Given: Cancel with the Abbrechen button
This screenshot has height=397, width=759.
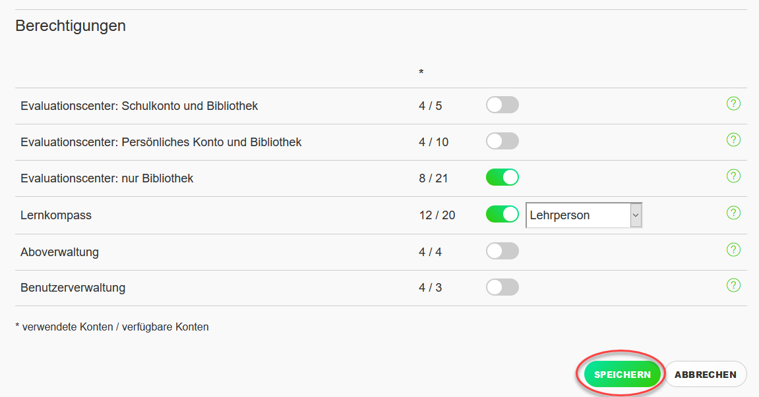Looking at the screenshot, I should 706,374.
